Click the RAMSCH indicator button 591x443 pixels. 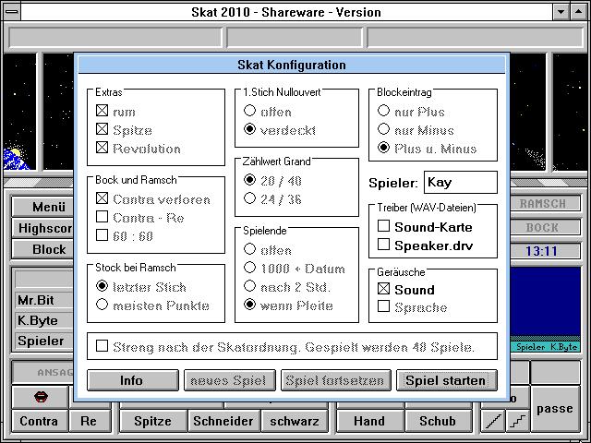(544, 204)
